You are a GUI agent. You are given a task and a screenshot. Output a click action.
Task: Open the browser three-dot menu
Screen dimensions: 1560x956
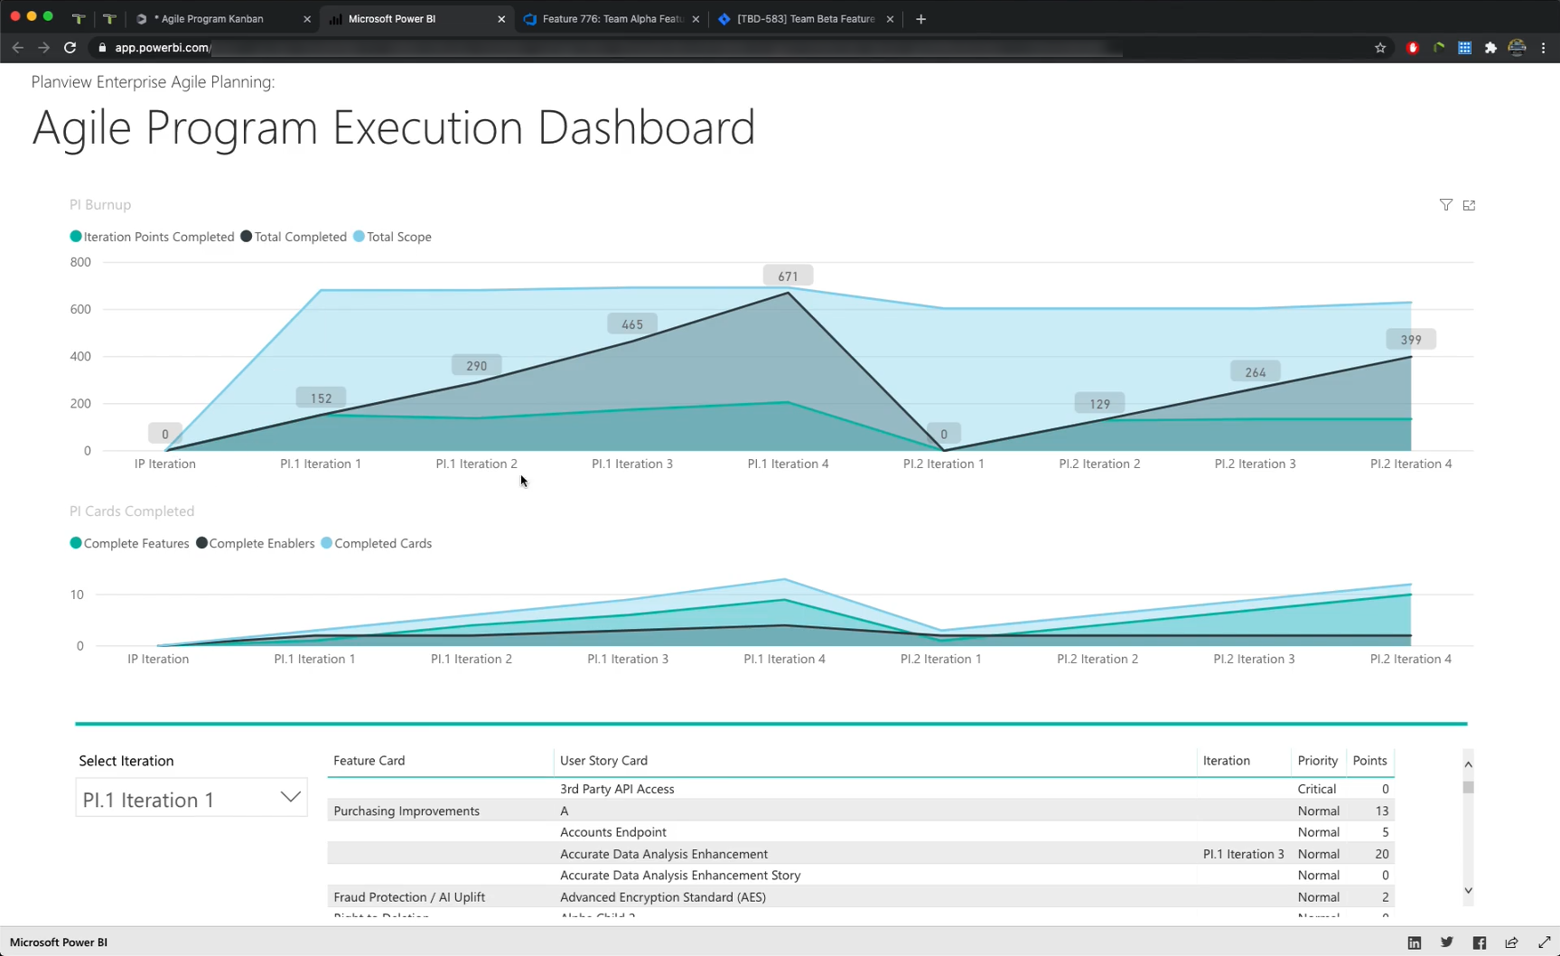(x=1543, y=48)
